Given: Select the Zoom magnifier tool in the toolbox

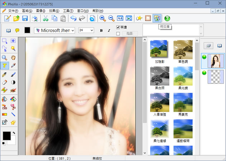Looking at the screenshot, I should (x=5, y=58).
